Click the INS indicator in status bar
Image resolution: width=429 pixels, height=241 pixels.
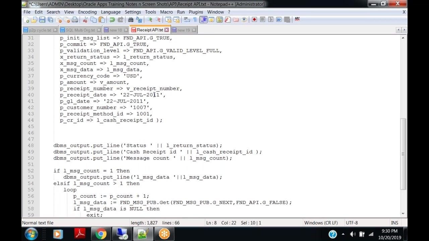point(394,223)
